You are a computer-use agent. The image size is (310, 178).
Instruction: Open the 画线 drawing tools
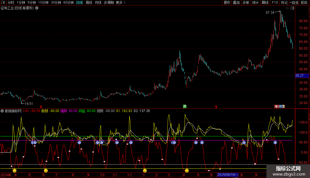pyautogui.click(x=265, y=2)
